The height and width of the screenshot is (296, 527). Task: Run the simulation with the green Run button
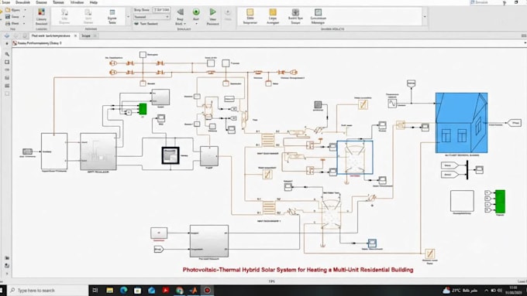click(196, 12)
